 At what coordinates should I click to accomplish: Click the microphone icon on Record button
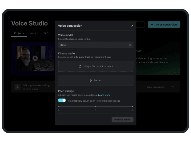91,80
